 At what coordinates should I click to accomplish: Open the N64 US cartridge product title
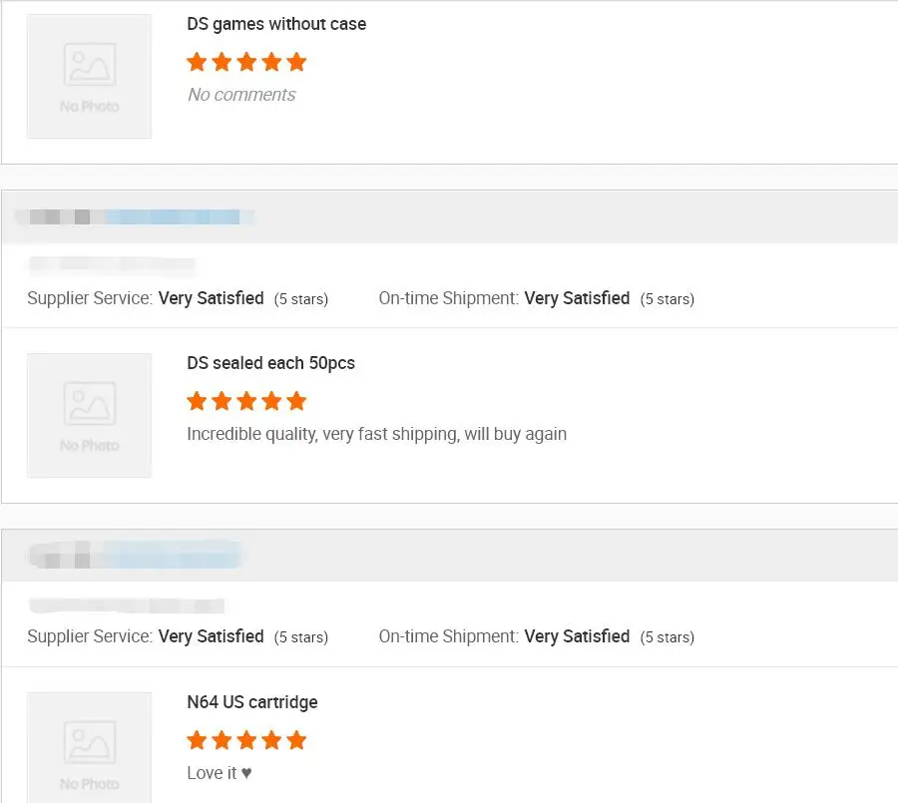252,702
